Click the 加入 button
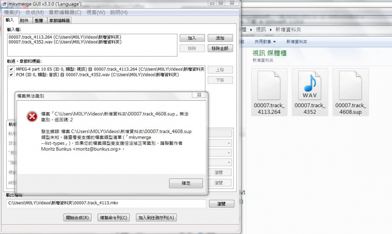This screenshot has height=234, width=392. tap(192, 38)
